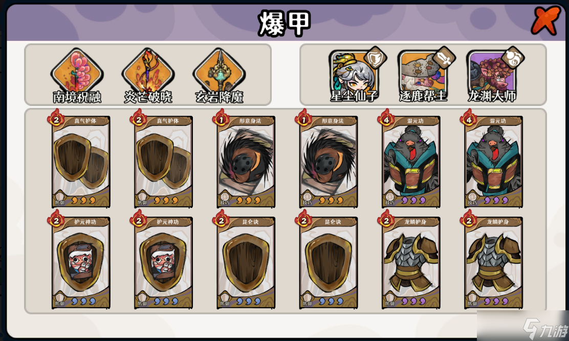This screenshot has width=569, height=341.
Task: Select the first 护元神功 card
Action: point(80,261)
